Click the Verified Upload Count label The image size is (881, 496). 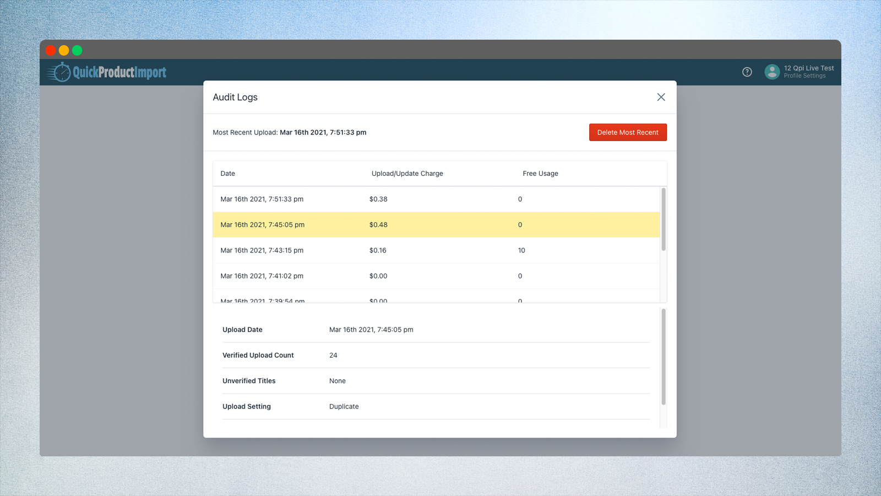pyautogui.click(x=258, y=355)
